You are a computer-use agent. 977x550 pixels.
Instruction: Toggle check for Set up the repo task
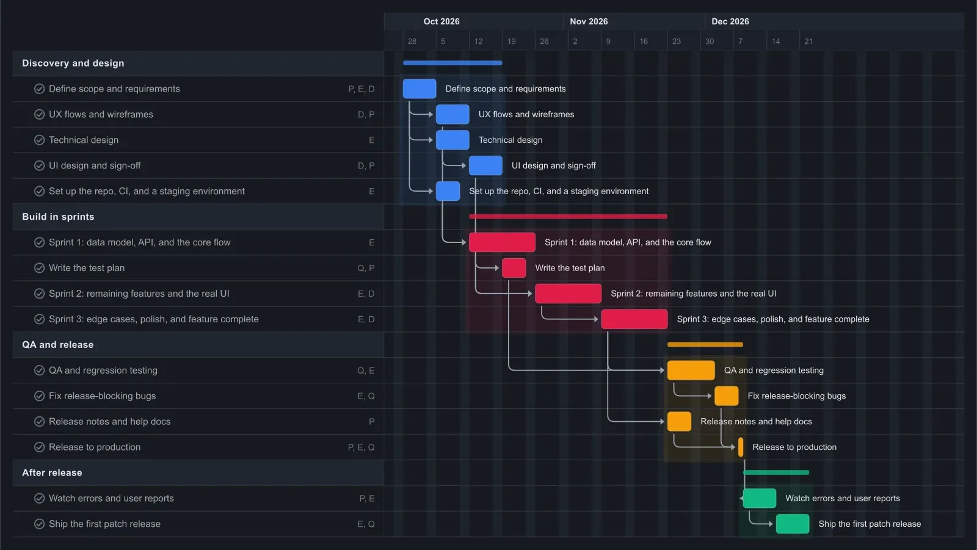[39, 192]
